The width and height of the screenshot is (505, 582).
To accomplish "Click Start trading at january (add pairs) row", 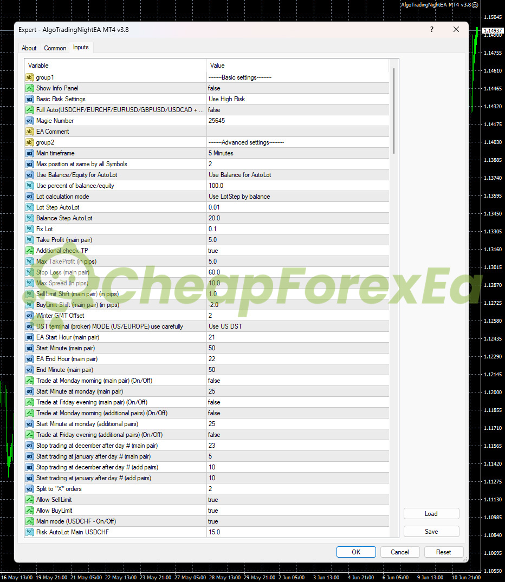I will pyautogui.click(x=206, y=478).
